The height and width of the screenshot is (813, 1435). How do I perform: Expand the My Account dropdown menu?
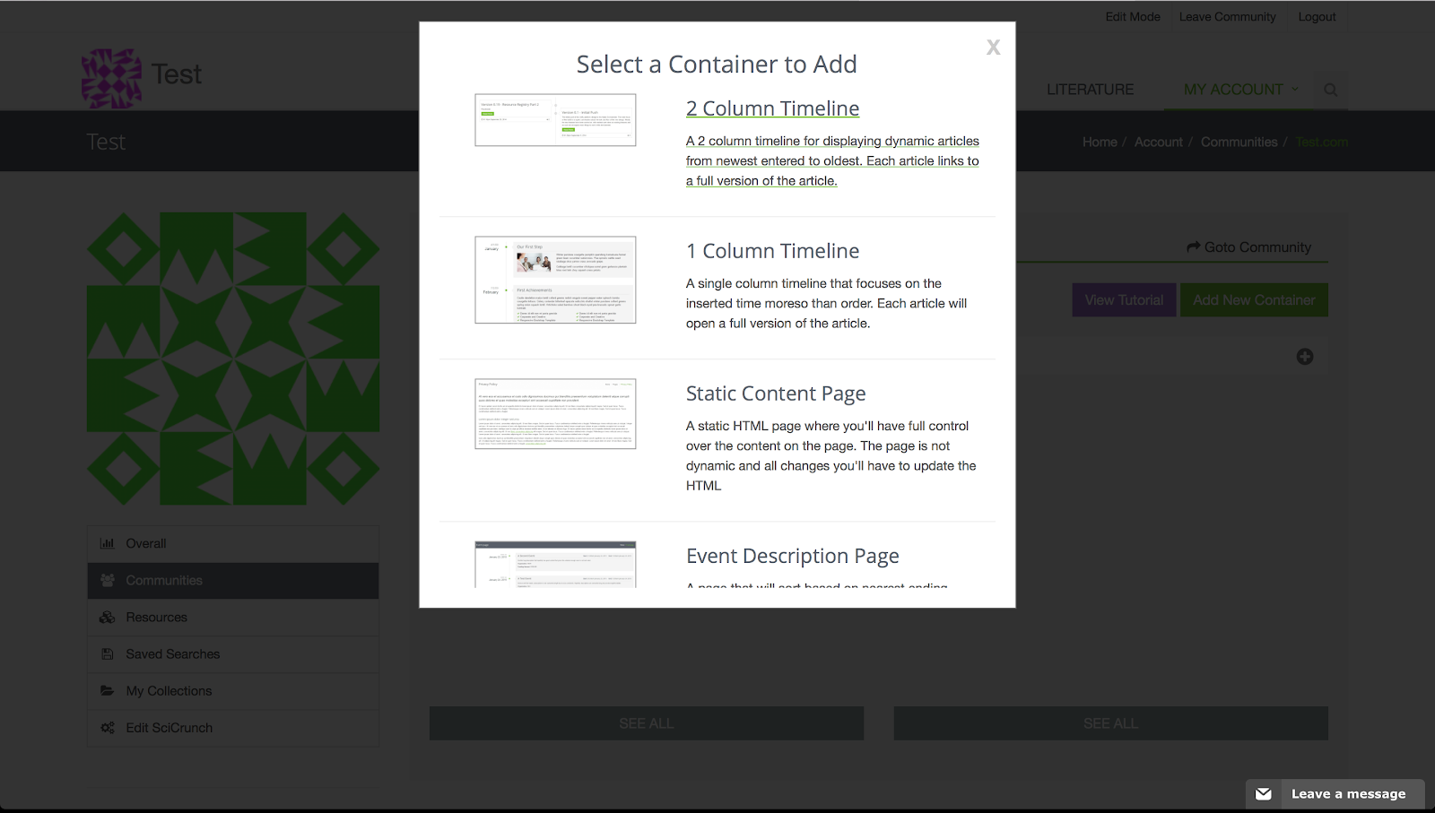pos(1241,90)
